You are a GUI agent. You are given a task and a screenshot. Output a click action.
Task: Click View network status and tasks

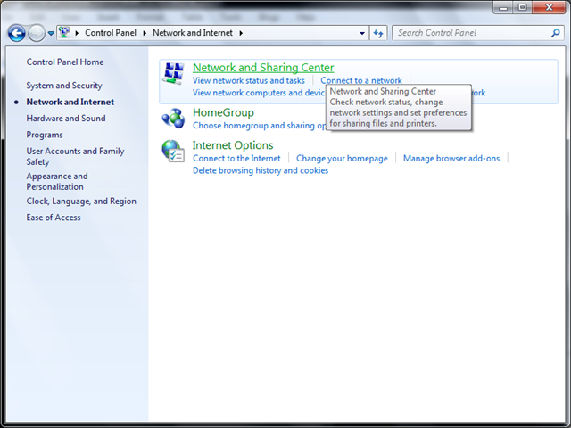coord(249,80)
